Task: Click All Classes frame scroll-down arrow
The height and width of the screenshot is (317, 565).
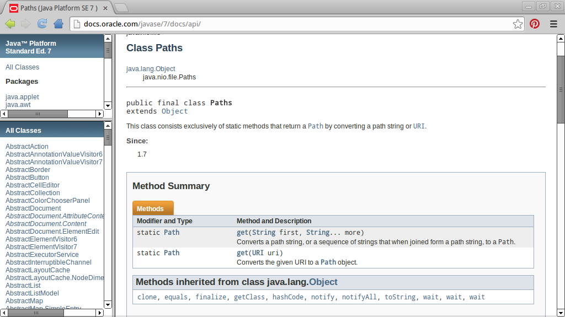Action: coord(108,305)
